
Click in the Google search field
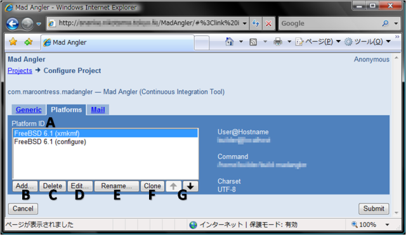coord(330,23)
